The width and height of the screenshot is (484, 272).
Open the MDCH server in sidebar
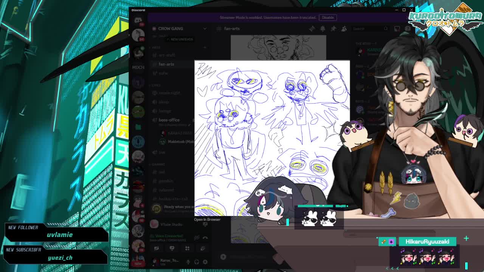138,67
